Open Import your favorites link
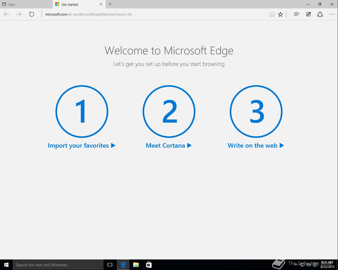338x270 pixels. pos(82,146)
